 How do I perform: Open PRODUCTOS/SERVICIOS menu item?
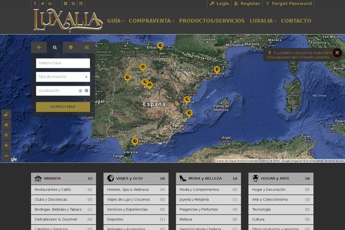[212, 21]
